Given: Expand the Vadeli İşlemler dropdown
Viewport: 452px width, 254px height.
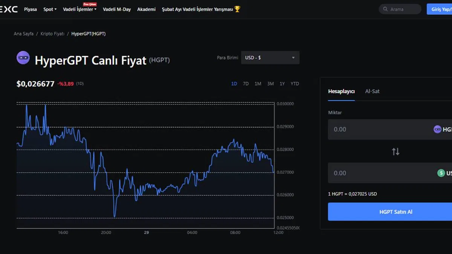Looking at the screenshot, I should point(80,9).
